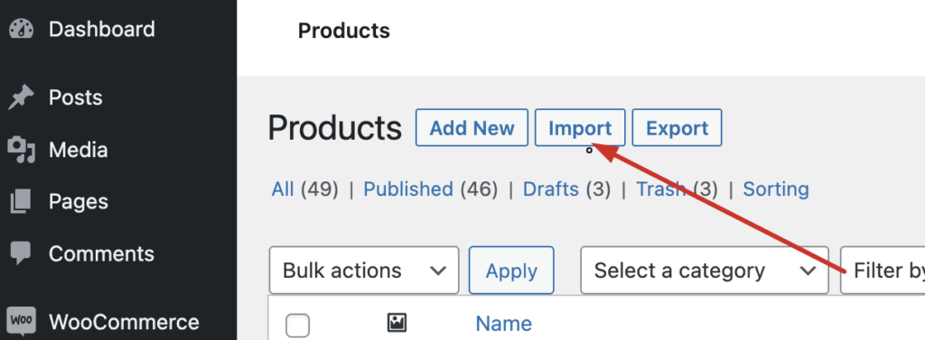Show only Published products
Viewport: 925px width, 340px height.
point(408,189)
